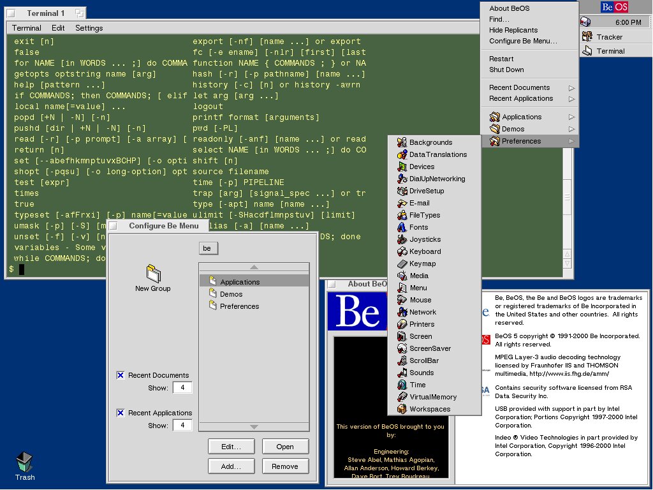Open Keymap preferences icon
The width and height of the screenshot is (653, 490).
tap(402, 264)
